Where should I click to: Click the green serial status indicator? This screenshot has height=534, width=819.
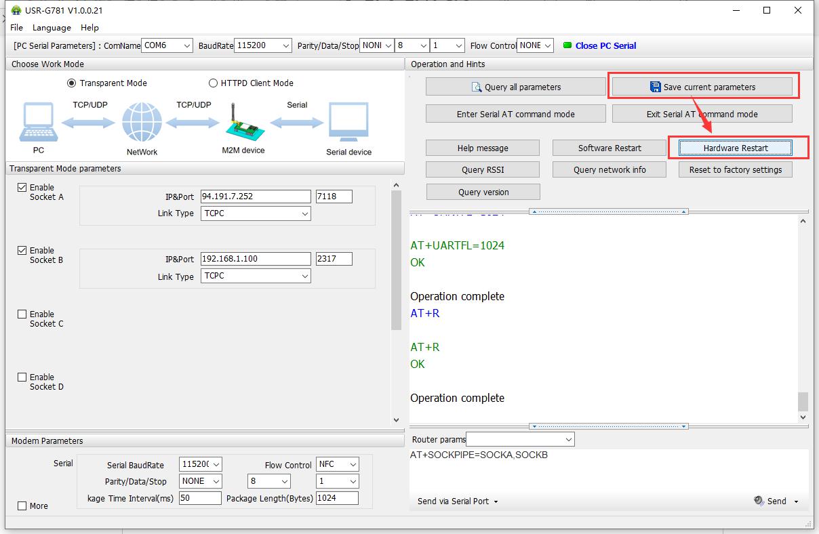567,45
